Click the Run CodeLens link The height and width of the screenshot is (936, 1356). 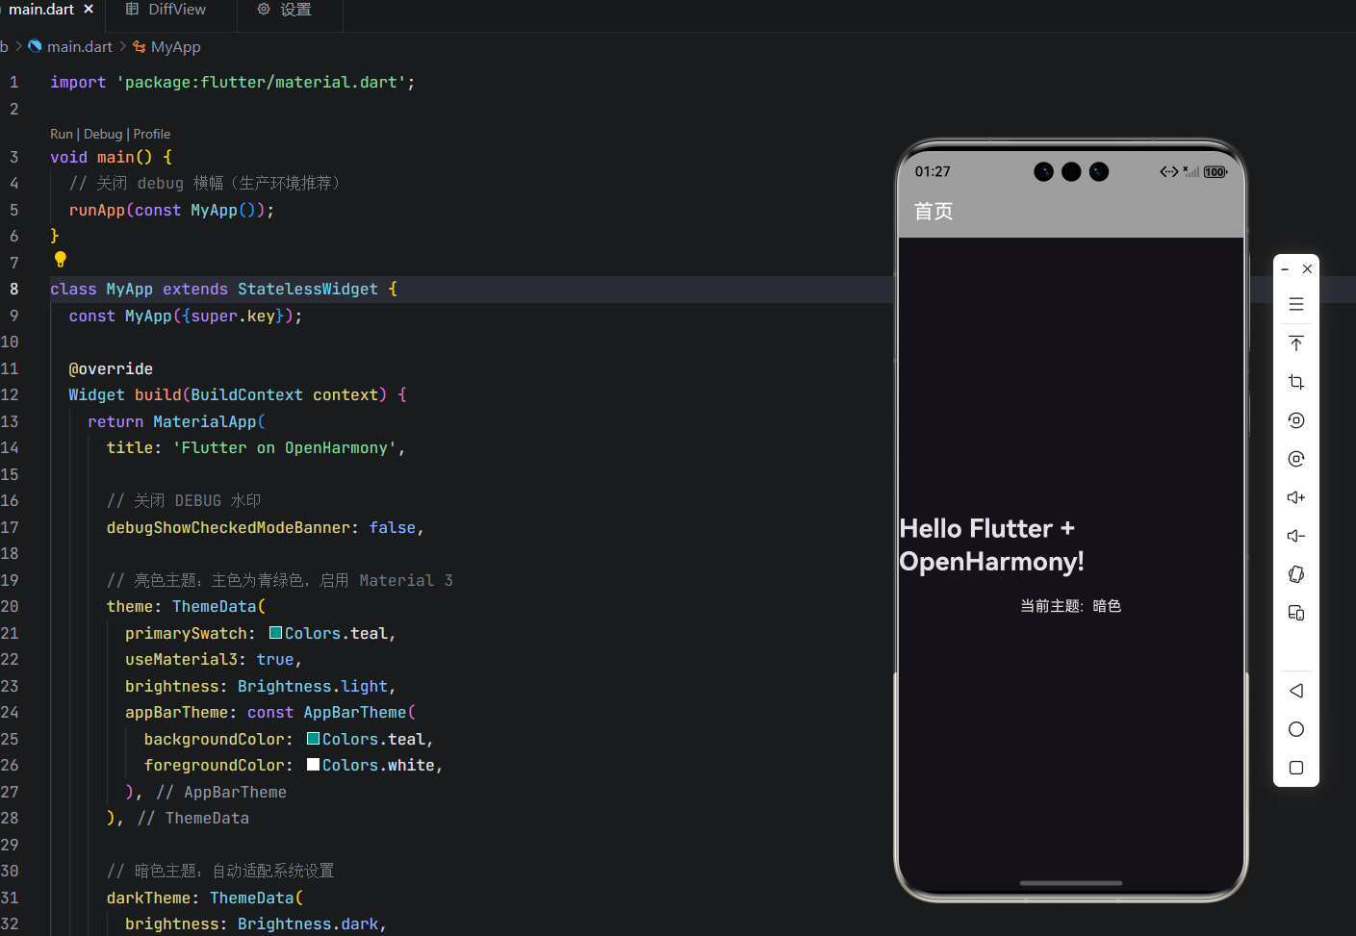click(x=62, y=134)
